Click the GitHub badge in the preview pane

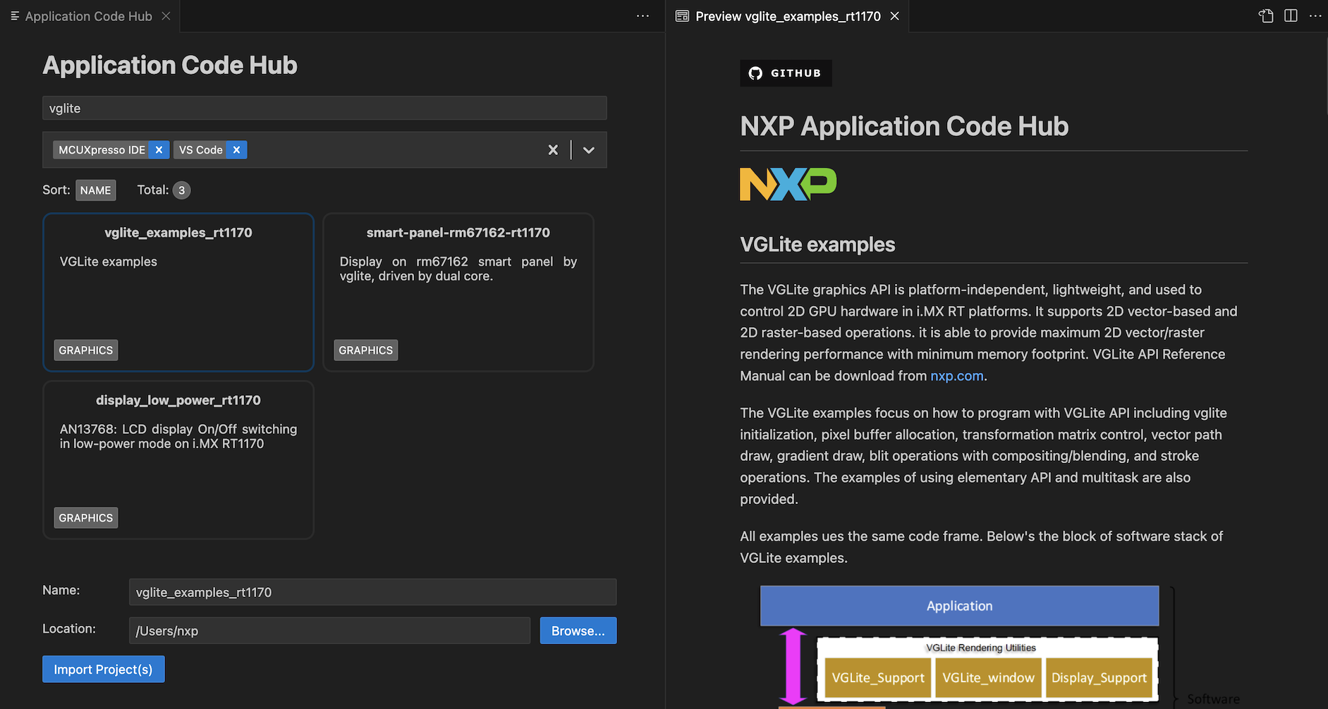(x=785, y=73)
